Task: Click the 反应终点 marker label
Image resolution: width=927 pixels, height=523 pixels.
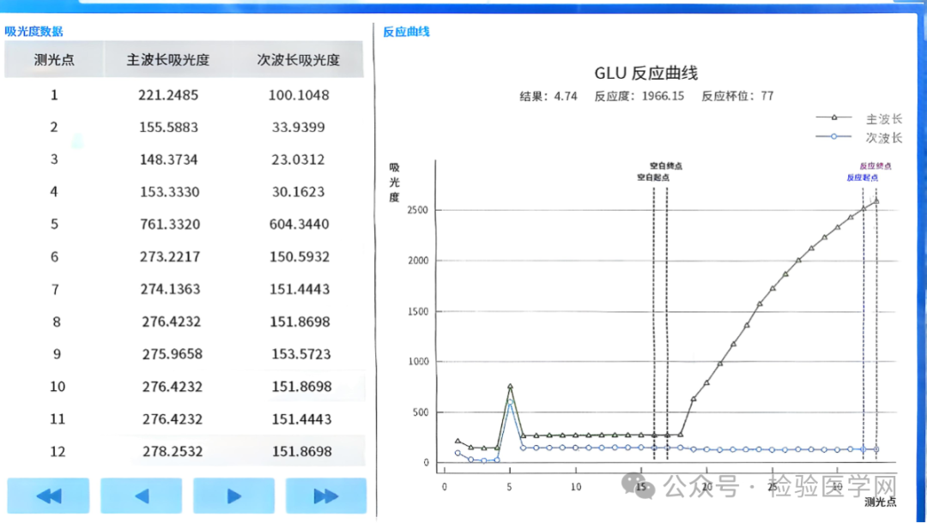Action: click(x=875, y=165)
